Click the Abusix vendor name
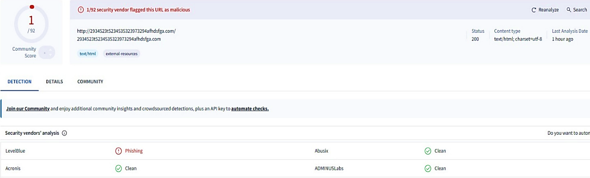Screen dimensions: 590x178 tap(322, 151)
